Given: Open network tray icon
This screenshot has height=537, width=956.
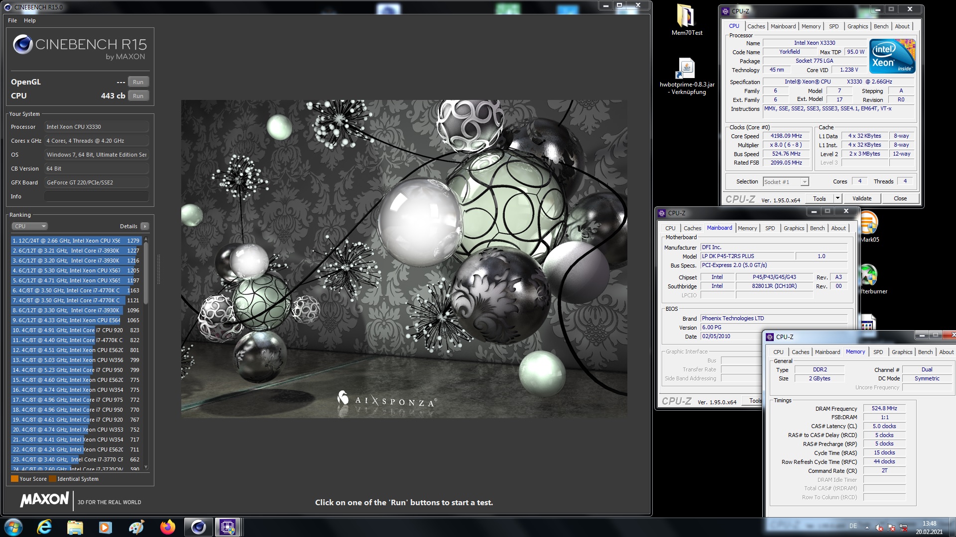Looking at the screenshot, I should pos(903,528).
